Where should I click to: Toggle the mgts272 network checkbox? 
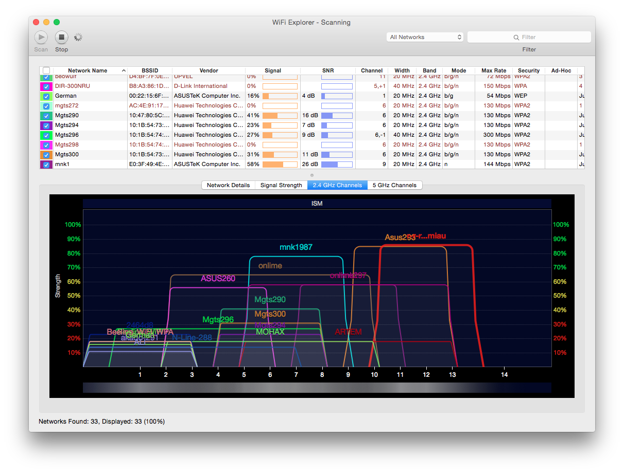click(46, 105)
